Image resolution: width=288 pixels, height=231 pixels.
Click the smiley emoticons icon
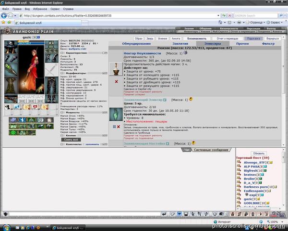coord(215,214)
